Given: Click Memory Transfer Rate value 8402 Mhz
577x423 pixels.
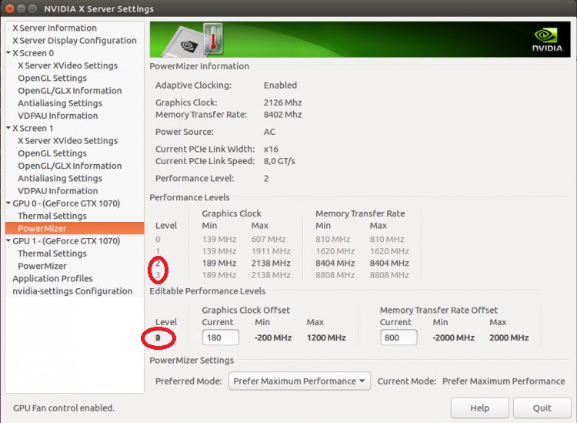Looking at the screenshot, I should (x=282, y=115).
